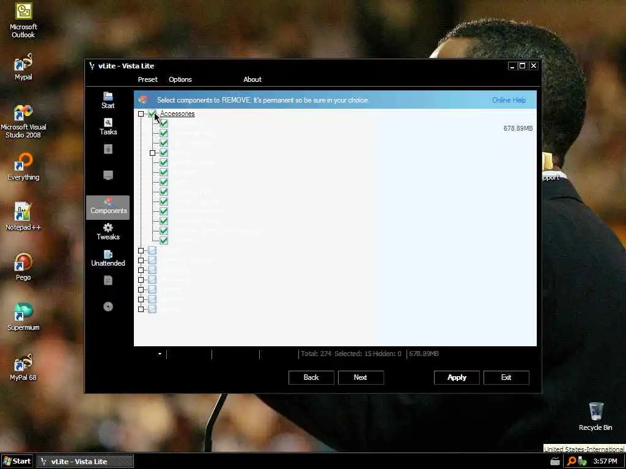Uncheck the Accessories child checkbox that has an expander

pos(164,153)
